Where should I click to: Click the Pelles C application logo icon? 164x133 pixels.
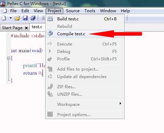pos(3,4)
